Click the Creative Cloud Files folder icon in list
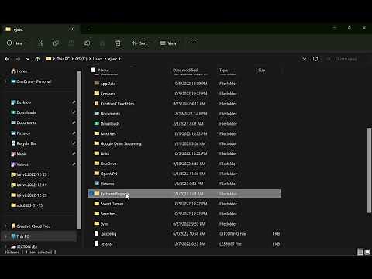This screenshot has width=372, height=279. pos(97,103)
